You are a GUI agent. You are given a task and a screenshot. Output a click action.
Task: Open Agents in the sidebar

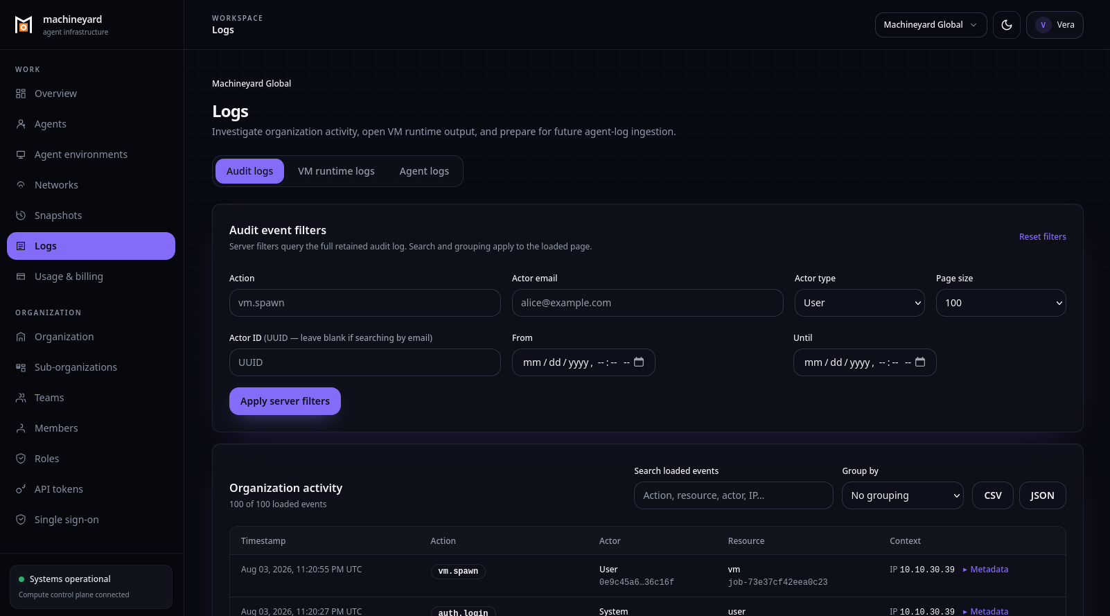[x=91, y=124]
